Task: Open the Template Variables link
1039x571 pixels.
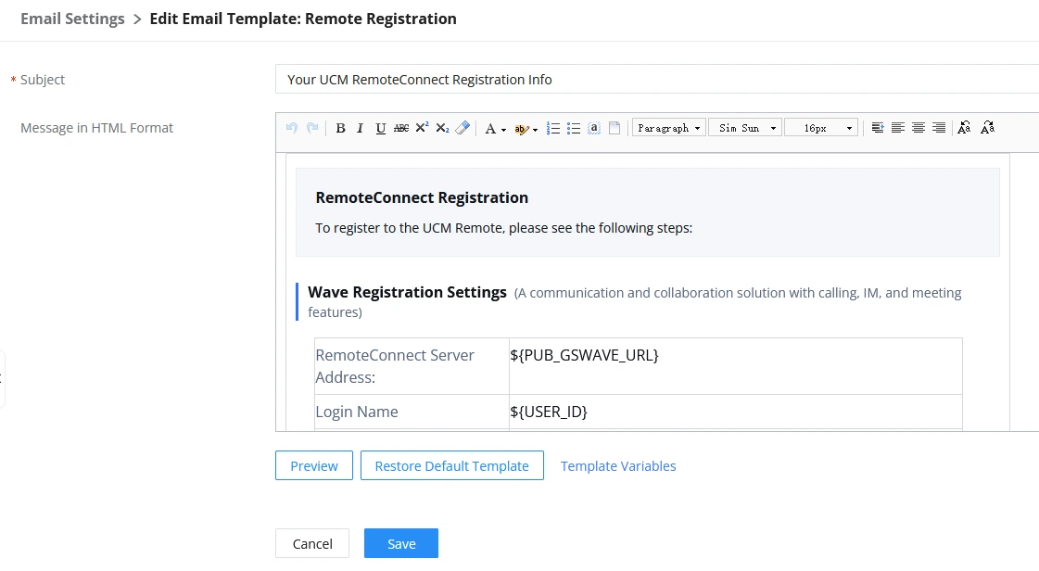Action: [618, 465]
